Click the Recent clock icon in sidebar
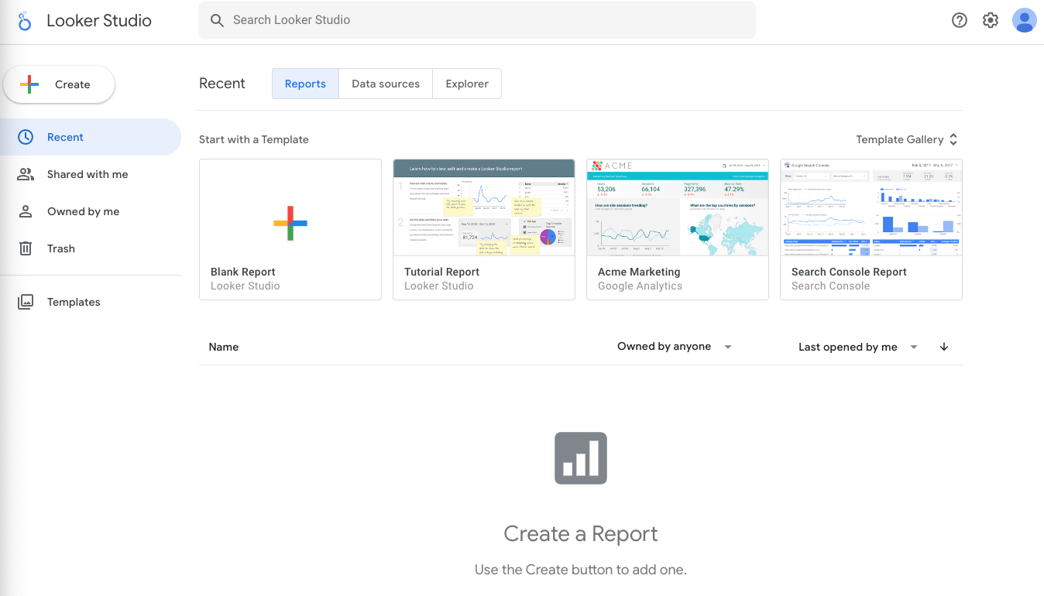Image resolution: width=1044 pixels, height=596 pixels. point(26,137)
